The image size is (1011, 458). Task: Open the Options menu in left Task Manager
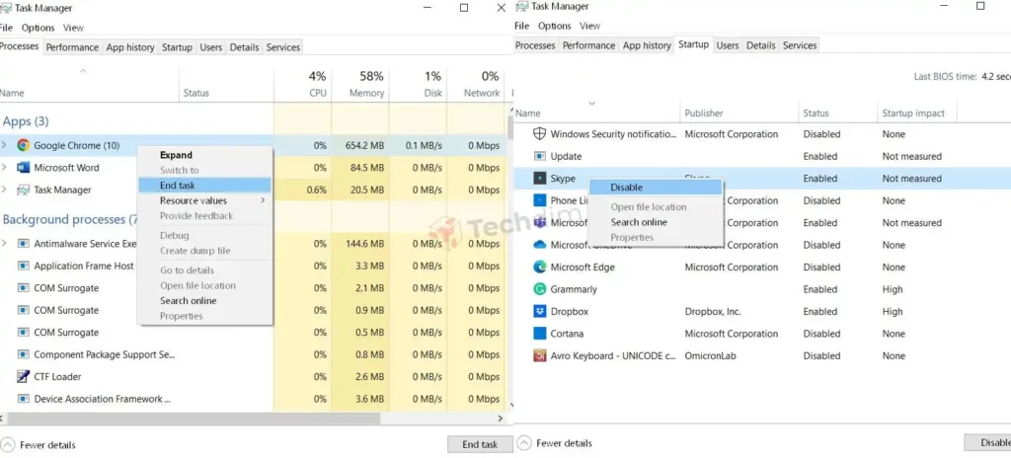pyautogui.click(x=39, y=28)
